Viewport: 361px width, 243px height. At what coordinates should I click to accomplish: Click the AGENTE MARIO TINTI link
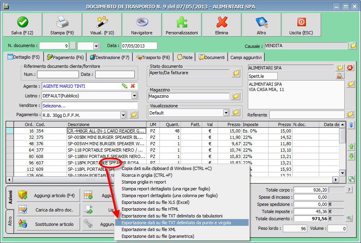64,86
